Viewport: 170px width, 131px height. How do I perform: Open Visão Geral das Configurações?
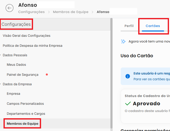pyautogui.click(x=27, y=36)
